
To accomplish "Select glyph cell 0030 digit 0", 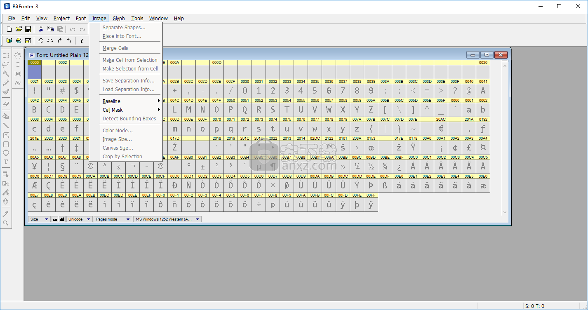I will pyautogui.click(x=245, y=88).
